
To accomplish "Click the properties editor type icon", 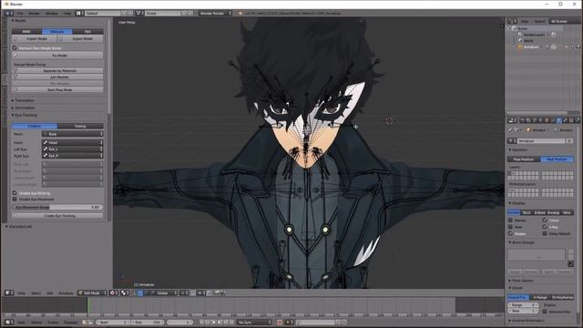I will tap(512, 120).
